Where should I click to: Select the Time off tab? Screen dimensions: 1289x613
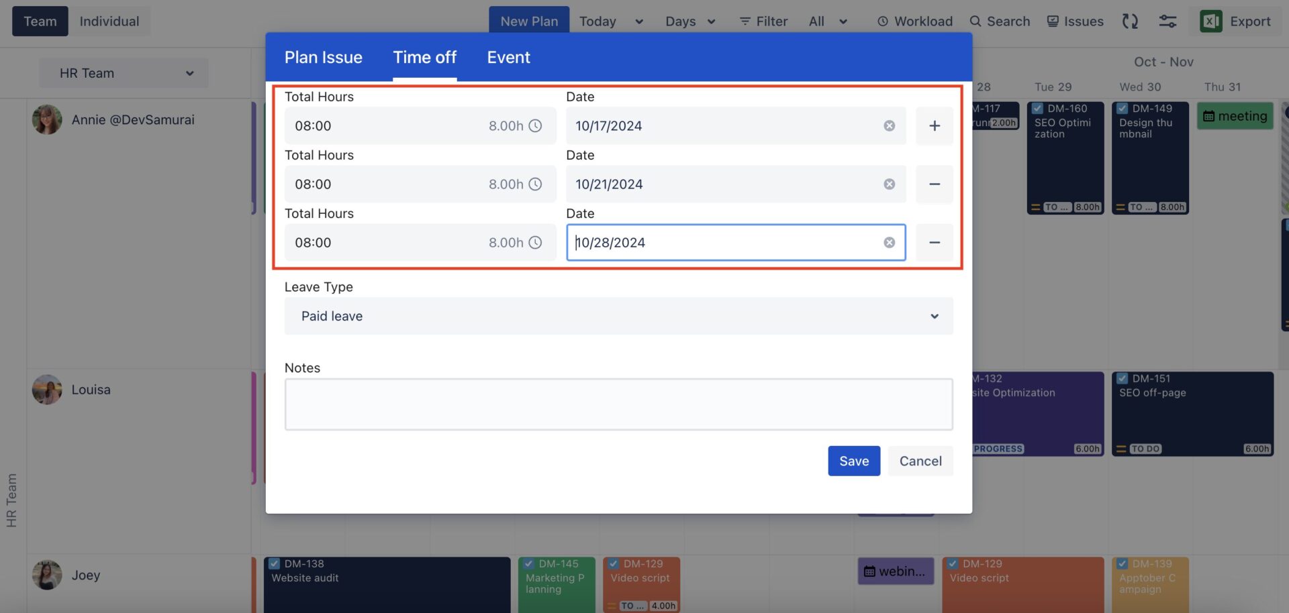coord(424,58)
